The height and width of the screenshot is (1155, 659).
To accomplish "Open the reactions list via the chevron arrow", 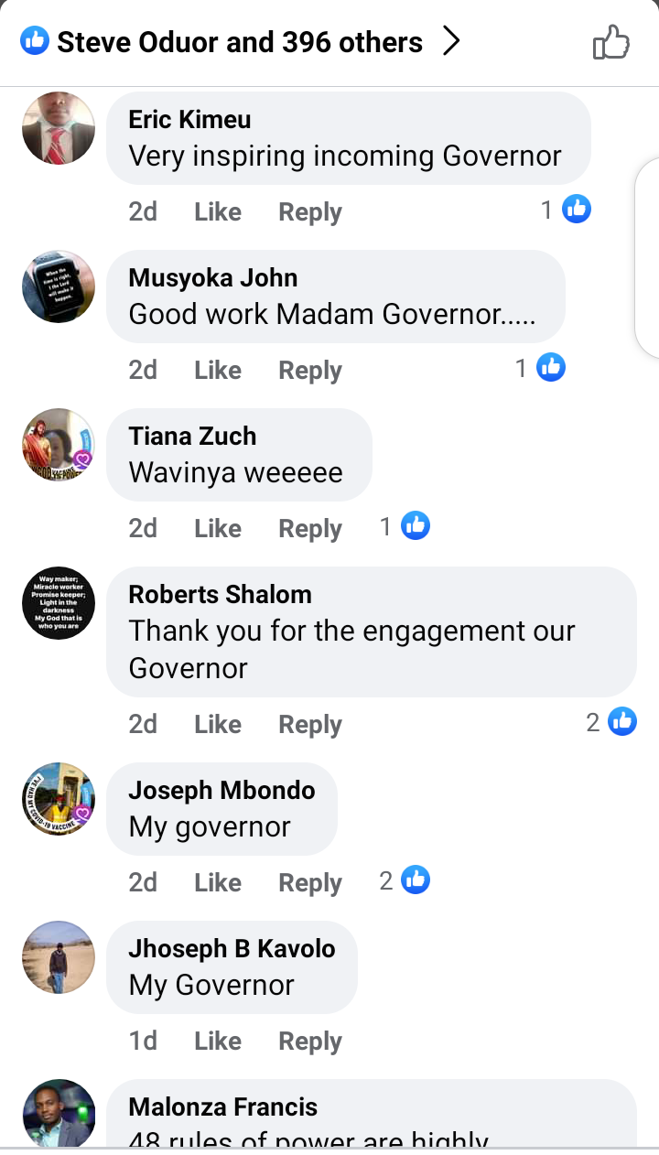I will (x=451, y=41).
